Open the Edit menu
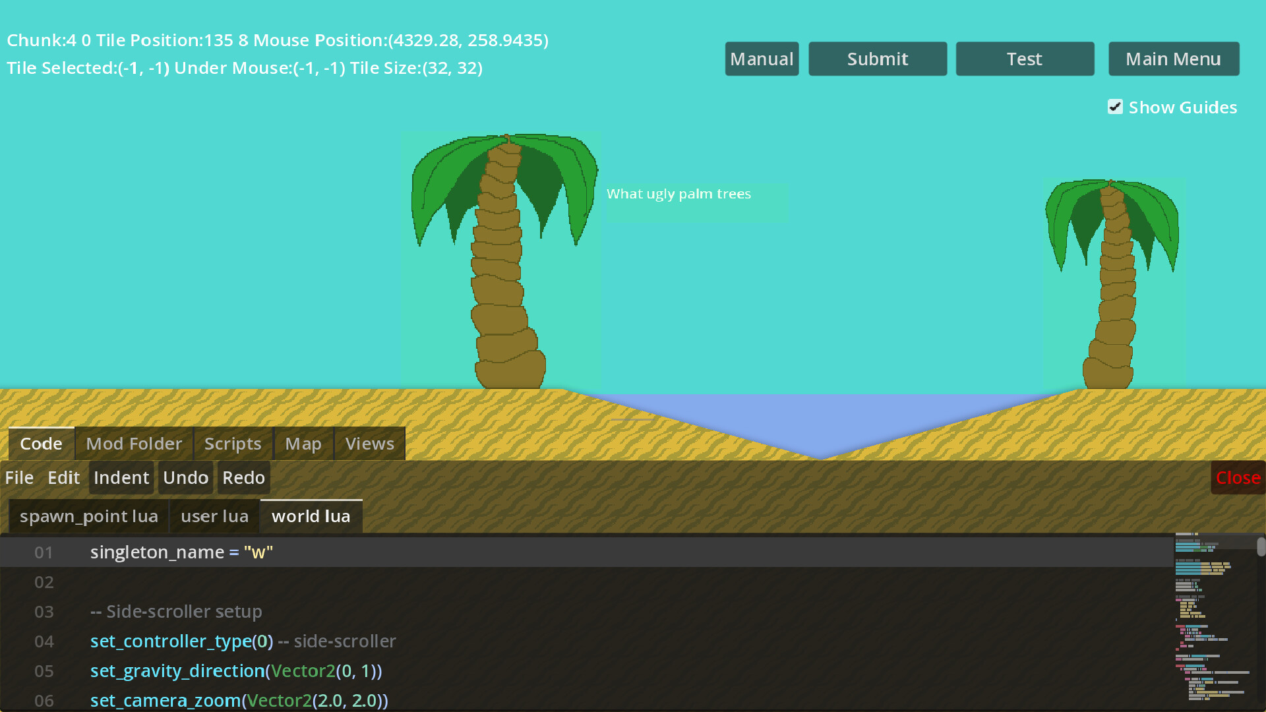The image size is (1266, 712). [63, 477]
